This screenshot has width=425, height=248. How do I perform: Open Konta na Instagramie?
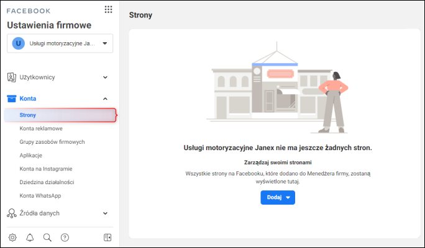pyautogui.click(x=46, y=169)
